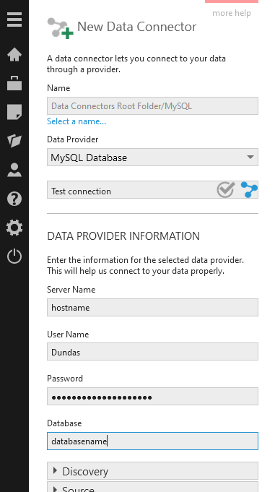Click the Password field
The height and width of the screenshot is (492, 275).
pos(152,397)
